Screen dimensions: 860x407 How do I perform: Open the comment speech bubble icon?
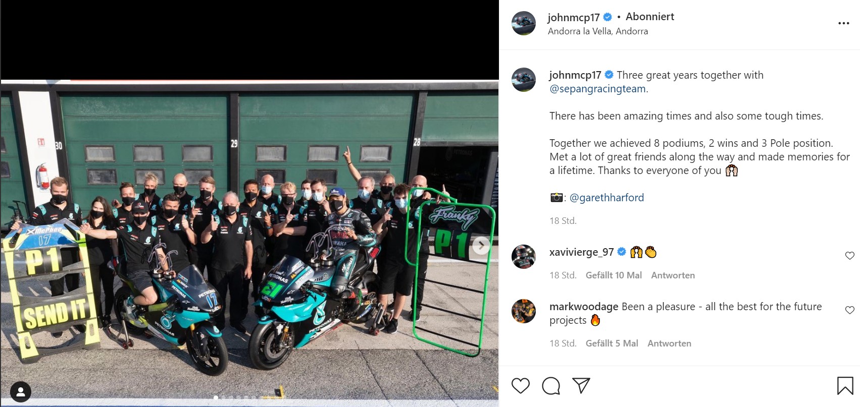pos(551,386)
